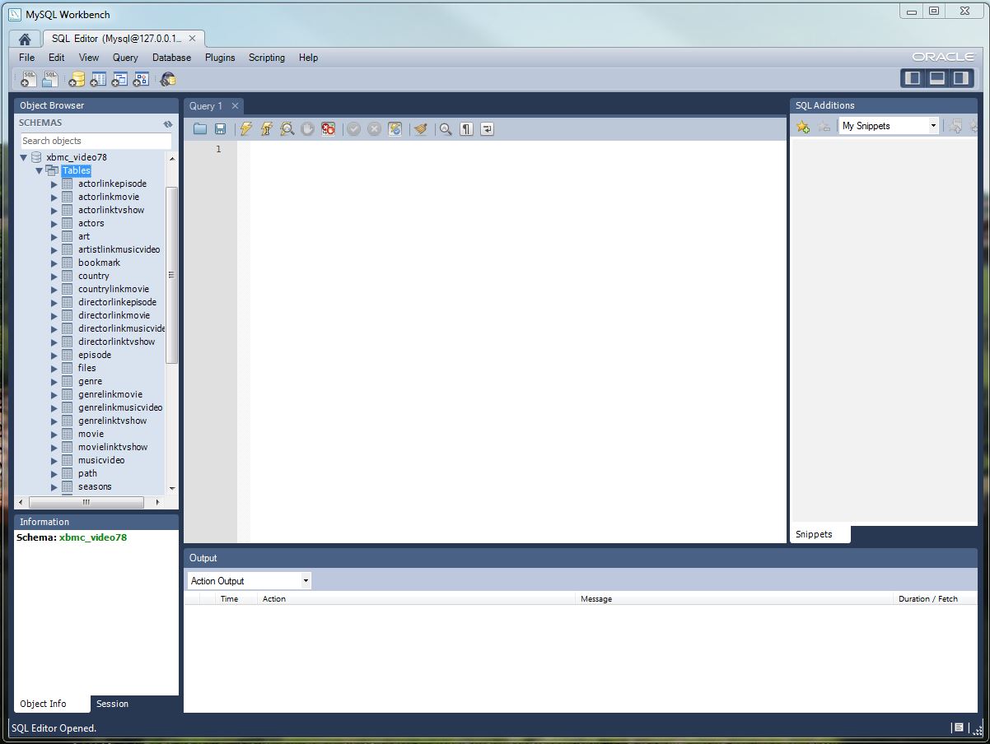Click the rollback X icon
The image size is (990, 744).
coord(374,129)
